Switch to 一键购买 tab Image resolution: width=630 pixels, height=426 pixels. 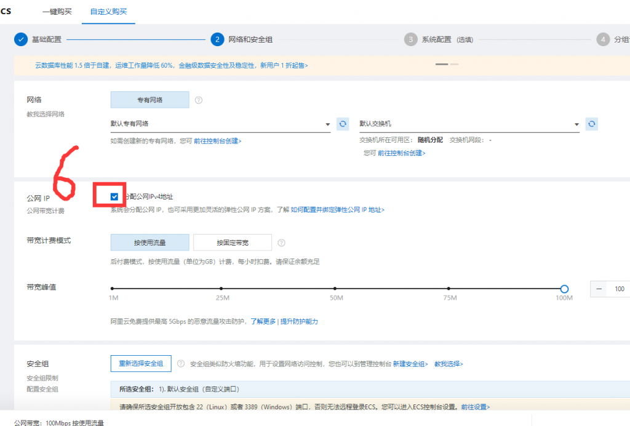pyautogui.click(x=56, y=12)
